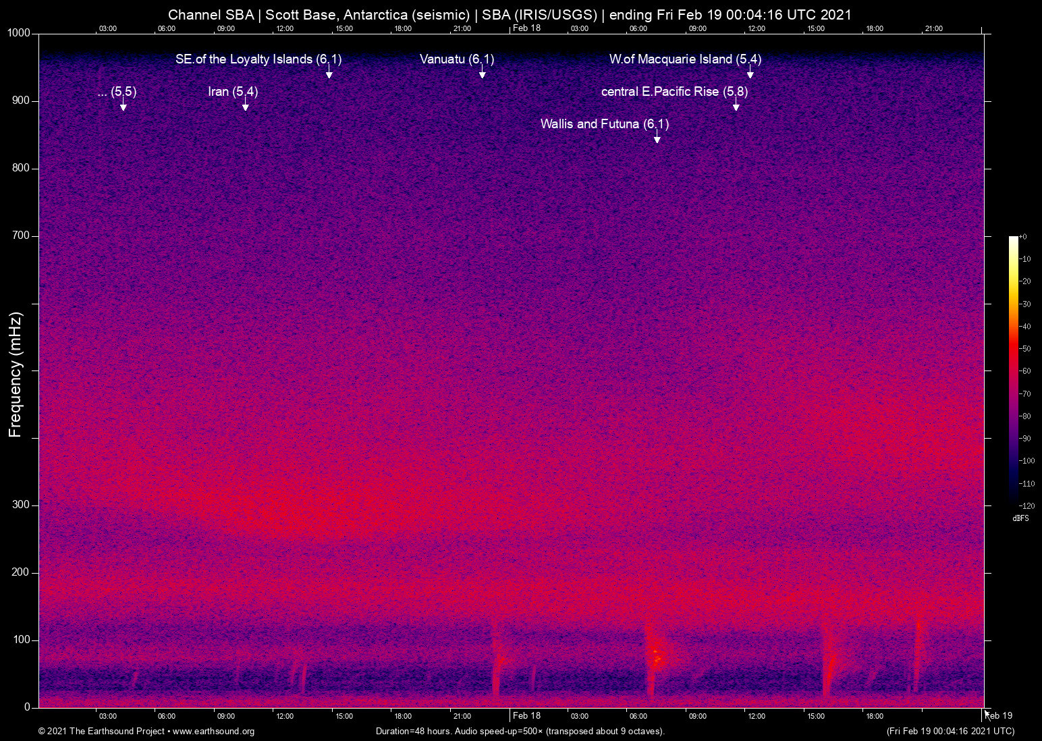
Task: Click the arrow below Wallis and Futuna (6.1)
Action: [x=657, y=139]
